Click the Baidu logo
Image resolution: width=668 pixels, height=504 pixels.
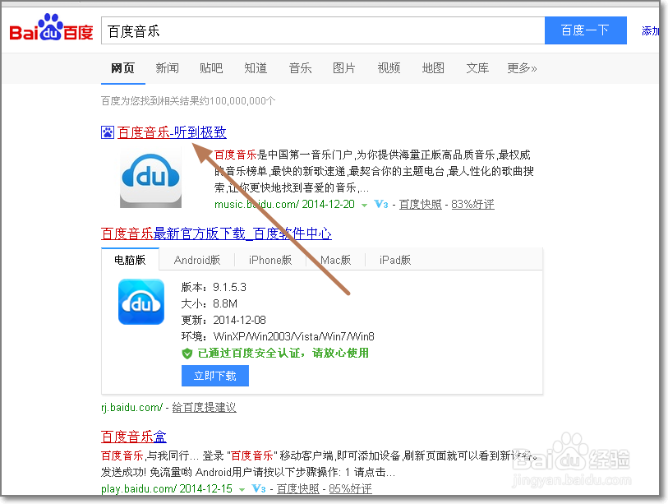(x=51, y=28)
